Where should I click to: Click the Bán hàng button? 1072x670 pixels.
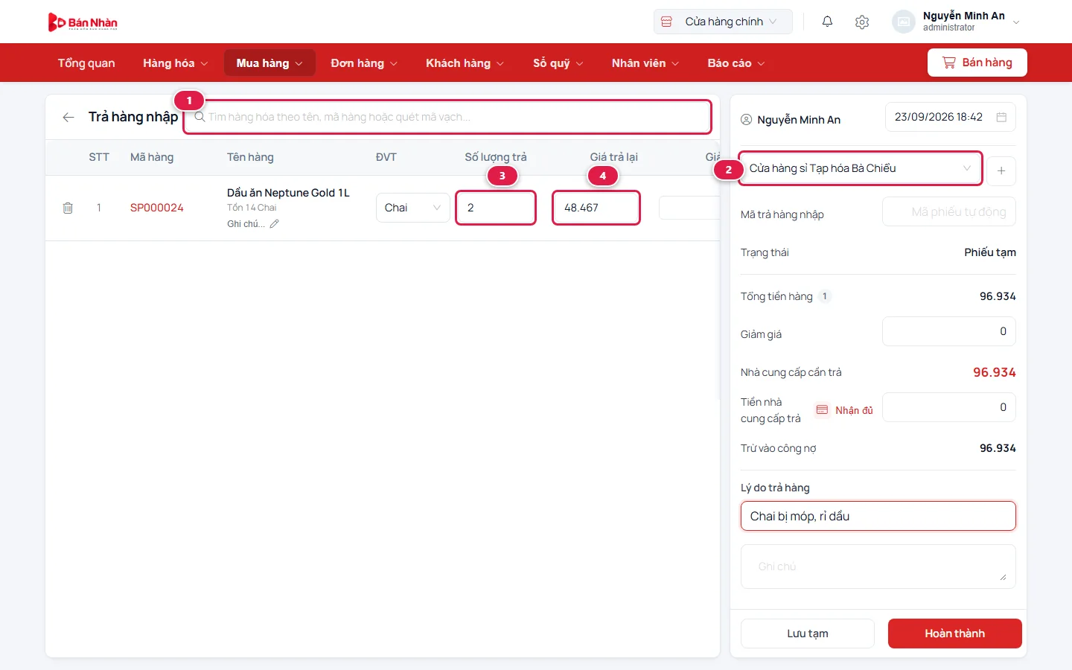977,63
